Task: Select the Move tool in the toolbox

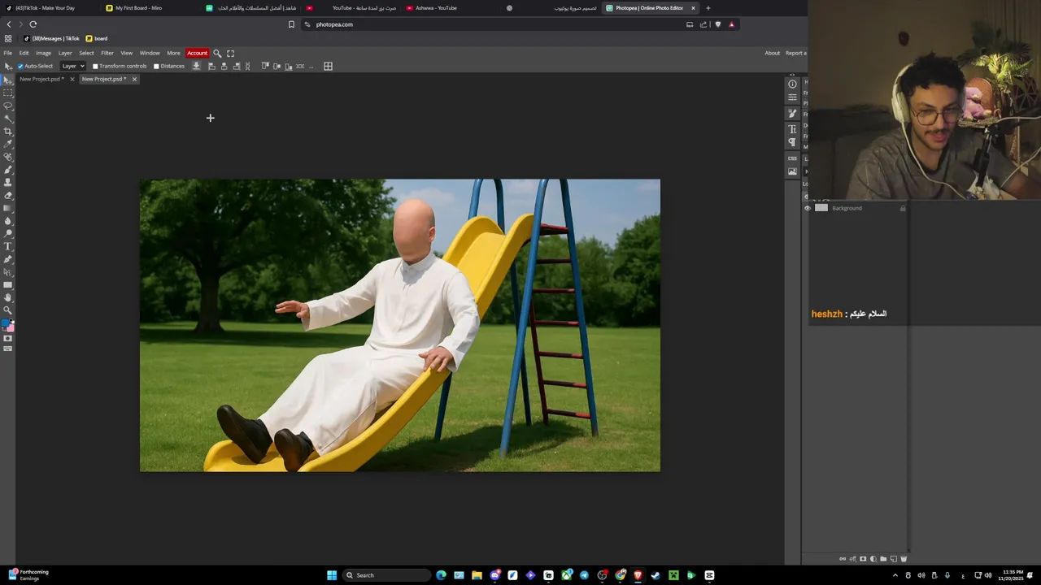Action: (x=8, y=80)
